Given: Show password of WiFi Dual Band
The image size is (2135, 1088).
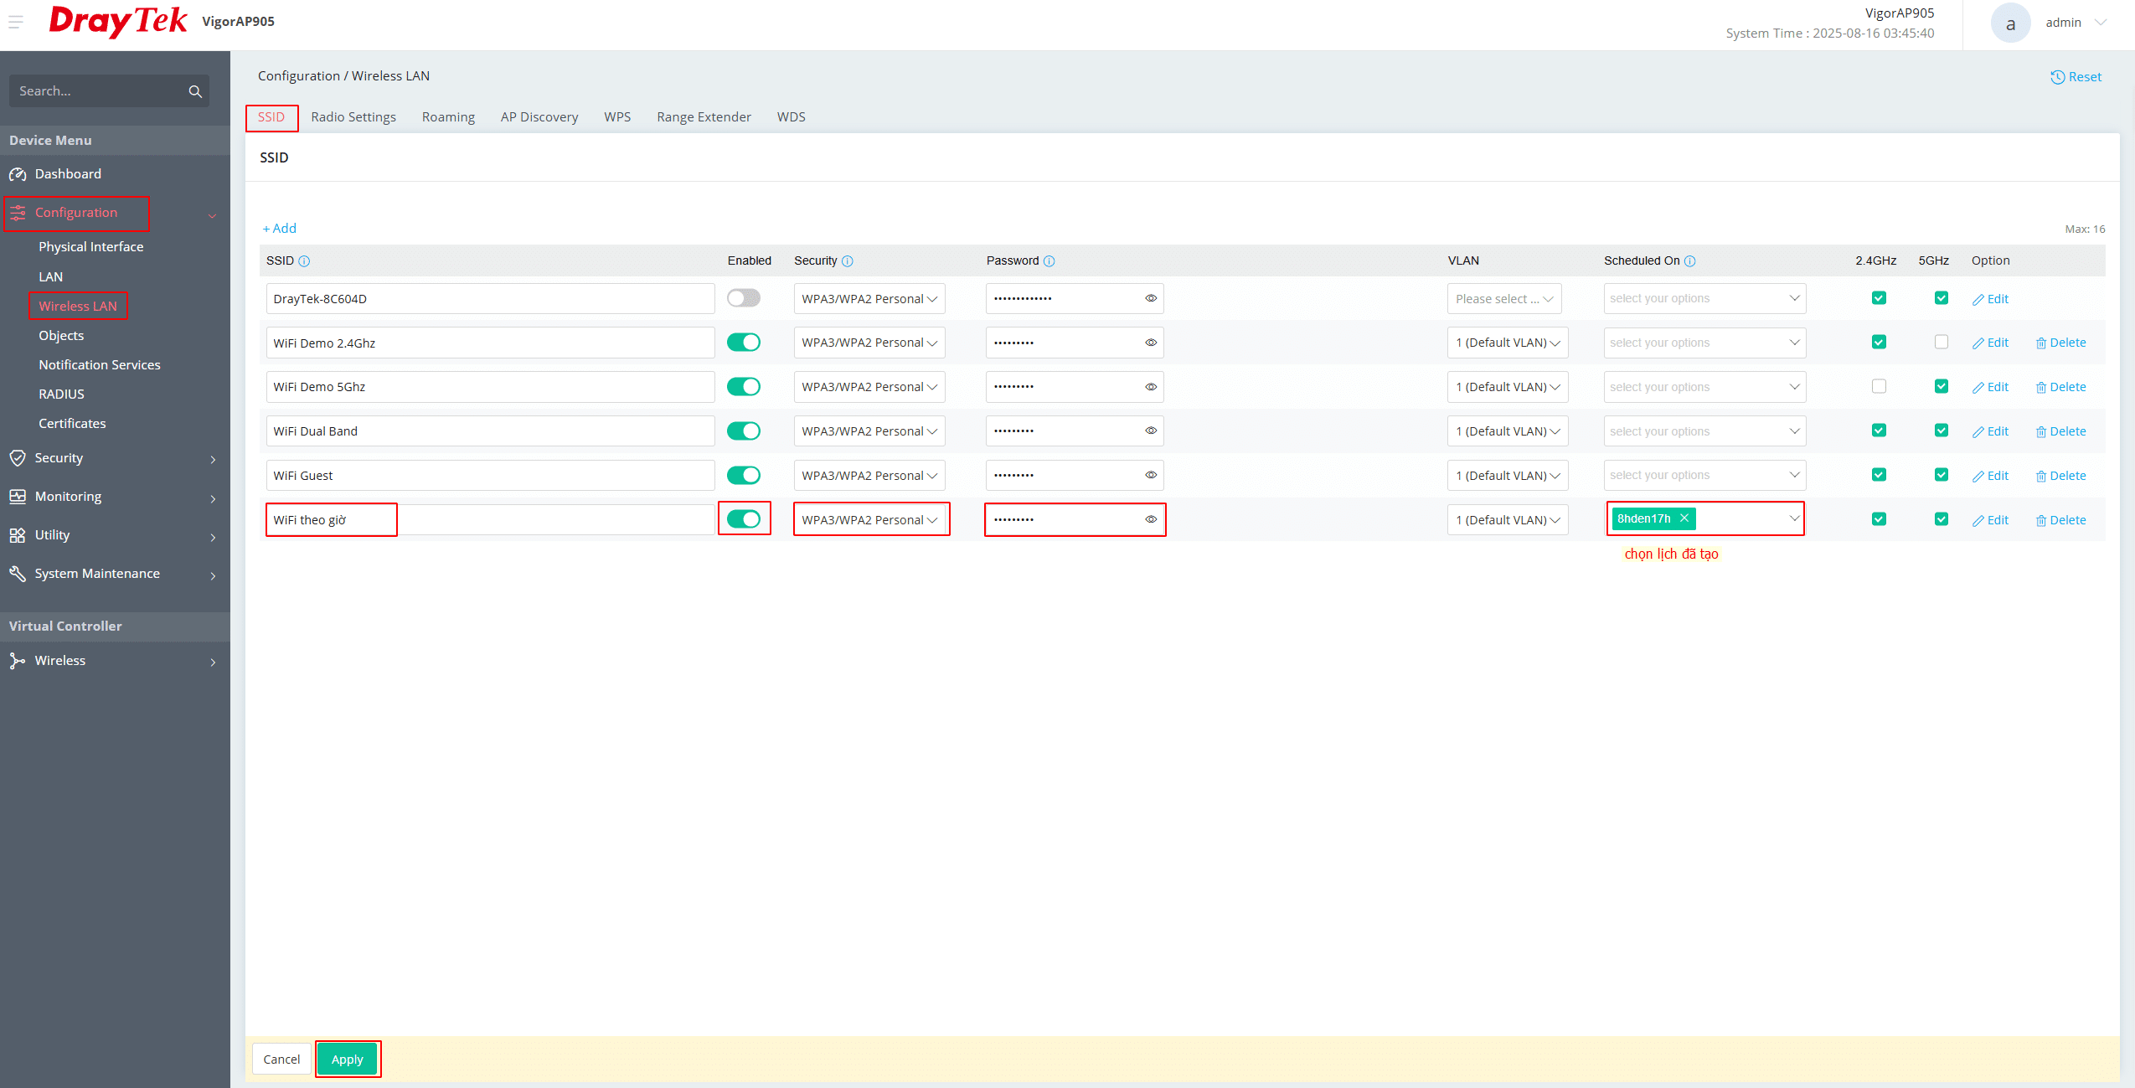Looking at the screenshot, I should click(x=1151, y=431).
